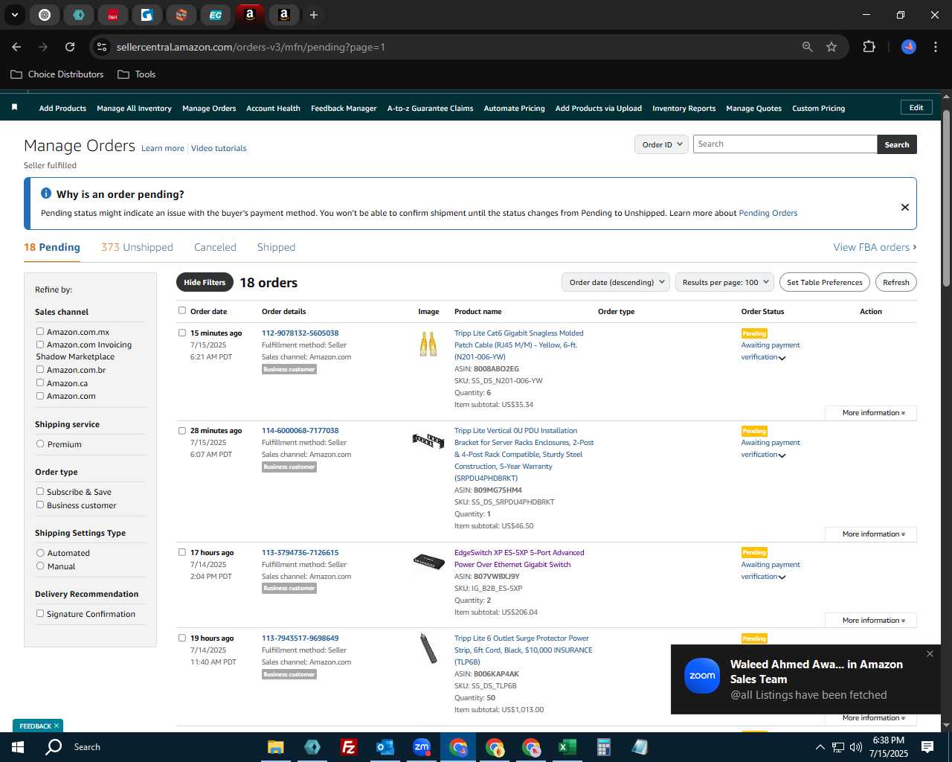Click the Set Table Preferences button
952x762 pixels.
click(825, 282)
